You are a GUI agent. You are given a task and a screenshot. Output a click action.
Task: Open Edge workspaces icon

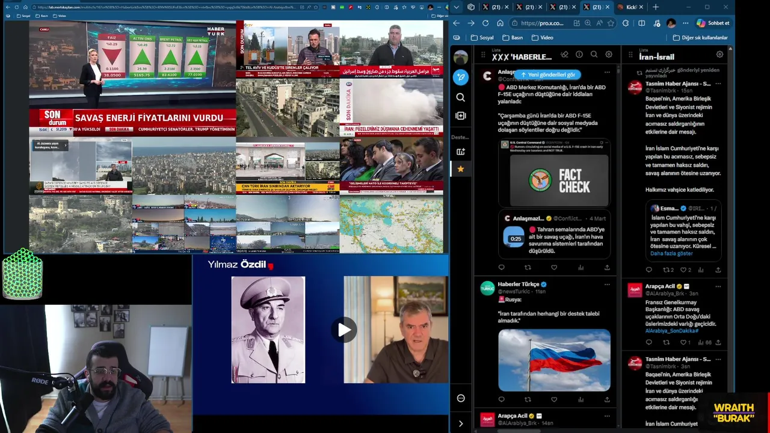click(x=471, y=7)
